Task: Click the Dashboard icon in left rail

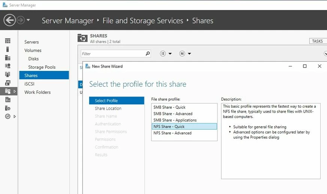Action: (8, 41)
